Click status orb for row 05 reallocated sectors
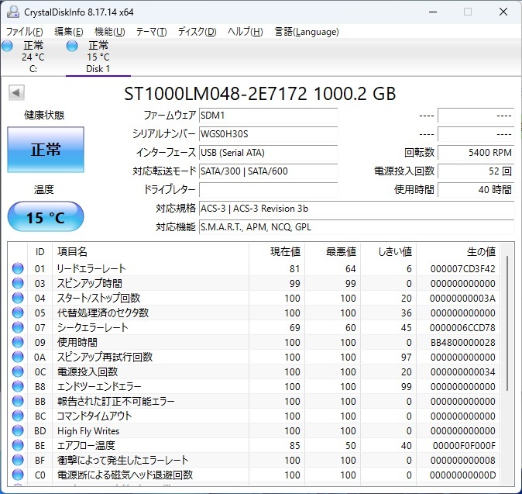Image resolution: width=522 pixels, height=494 pixels. click(x=18, y=313)
